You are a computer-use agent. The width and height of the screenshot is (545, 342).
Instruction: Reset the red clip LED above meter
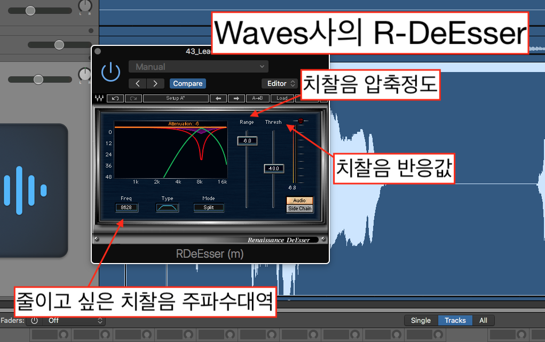[301, 121]
